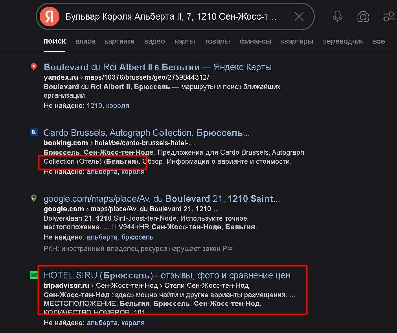397x333 pixels.
Task: Show all services via the все tab
Action: point(379,41)
